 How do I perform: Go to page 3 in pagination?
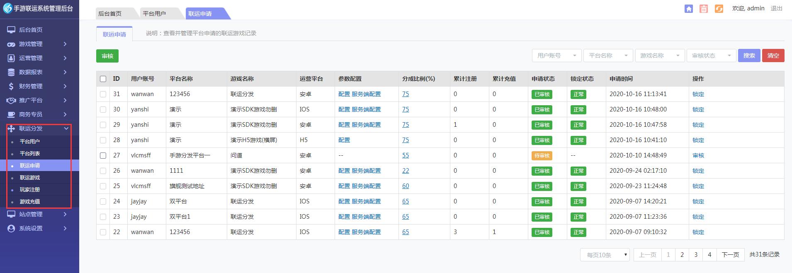[696, 255]
